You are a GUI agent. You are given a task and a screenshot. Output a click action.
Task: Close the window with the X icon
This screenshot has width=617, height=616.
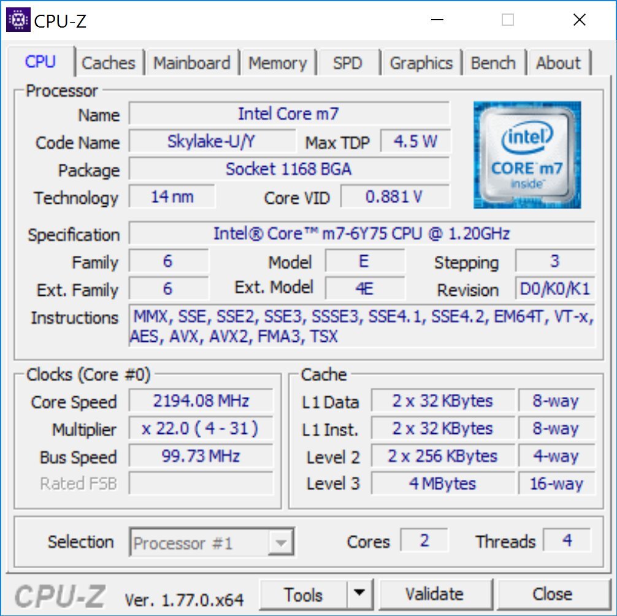coord(579,19)
